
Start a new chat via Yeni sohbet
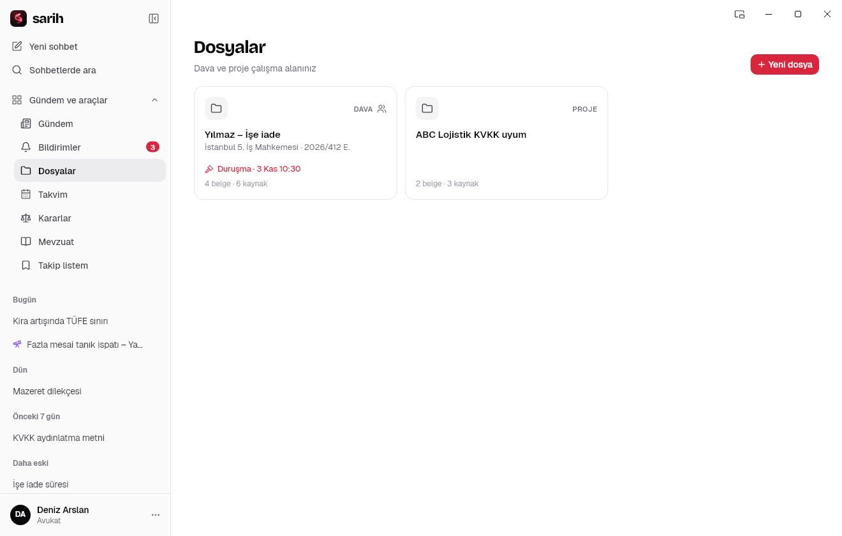(85, 47)
